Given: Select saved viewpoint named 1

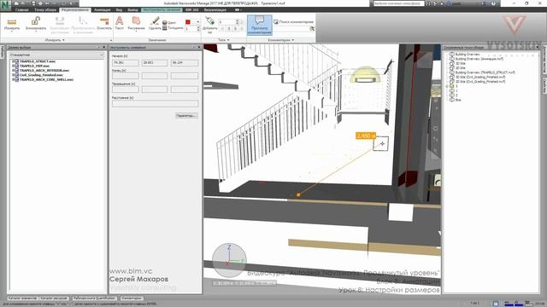Looking at the screenshot, I should pyautogui.click(x=456, y=90).
